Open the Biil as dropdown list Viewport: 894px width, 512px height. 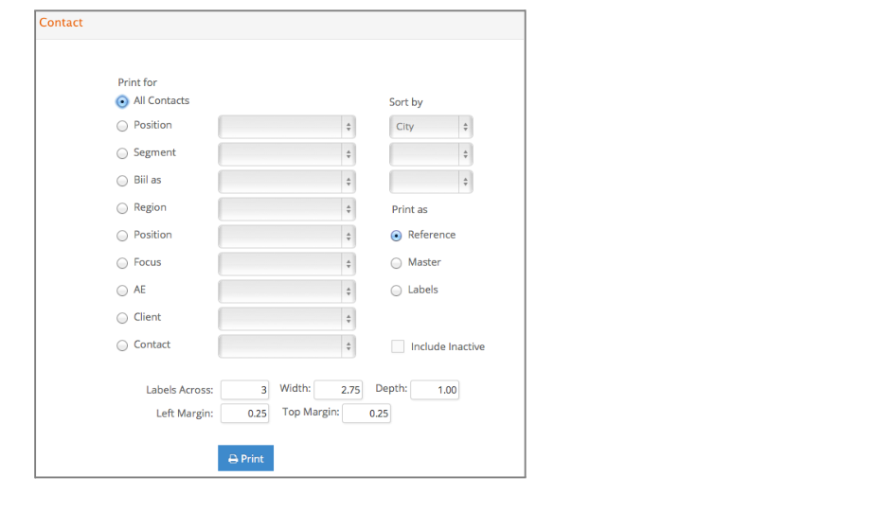point(287,181)
